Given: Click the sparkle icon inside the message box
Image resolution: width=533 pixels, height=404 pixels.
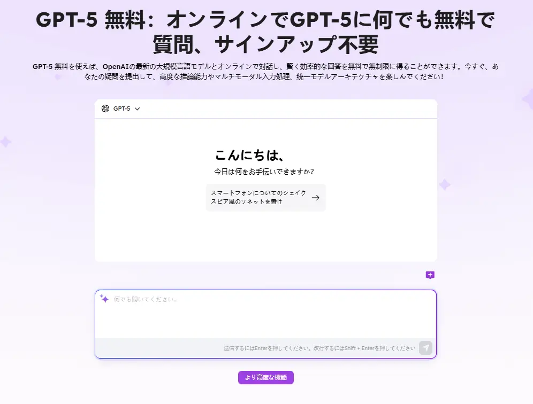Looking at the screenshot, I should 104,299.
